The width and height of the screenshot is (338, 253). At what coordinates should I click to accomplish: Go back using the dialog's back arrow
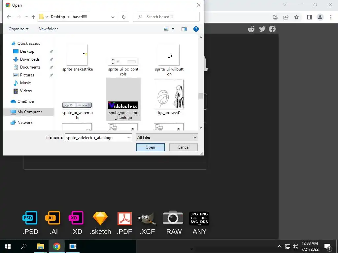[x=9, y=17]
